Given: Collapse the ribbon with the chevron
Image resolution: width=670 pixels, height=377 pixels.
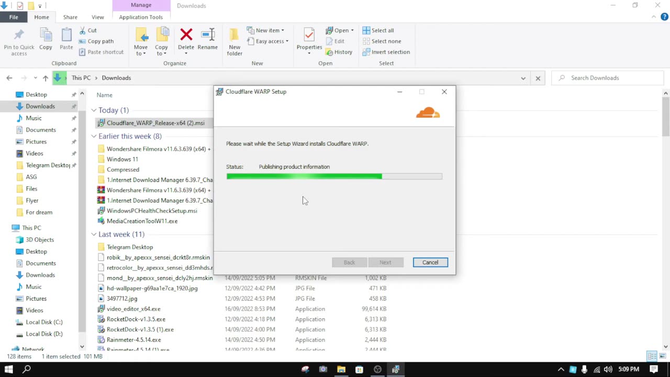Looking at the screenshot, I should coord(654,17).
